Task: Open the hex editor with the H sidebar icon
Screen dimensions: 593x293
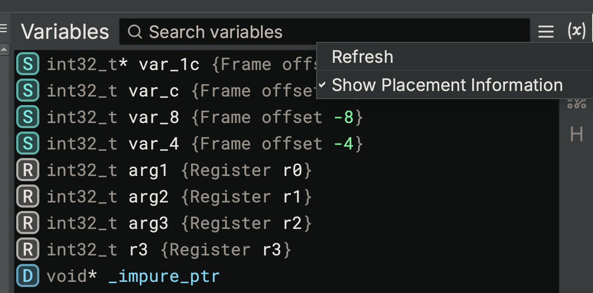Action: (x=576, y=135)
